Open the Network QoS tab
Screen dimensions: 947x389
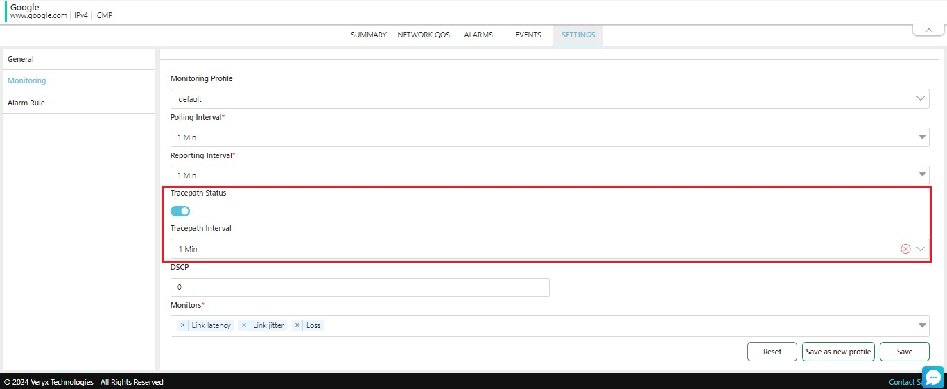(x=424, y=35)
